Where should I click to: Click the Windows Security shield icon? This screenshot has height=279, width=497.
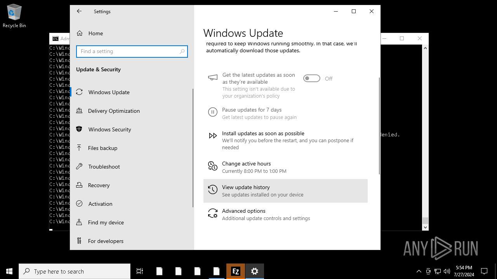point(79,129)
